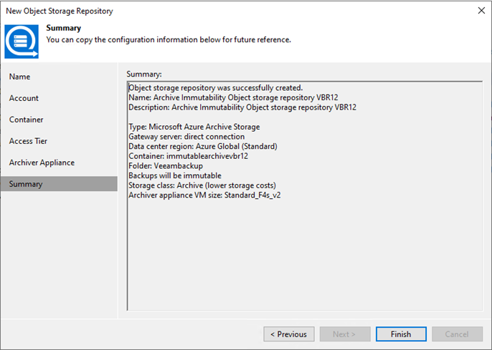492x350 pixels.
Task: Click 'You can copy the configuration information' text
Action: click(169, 40)
